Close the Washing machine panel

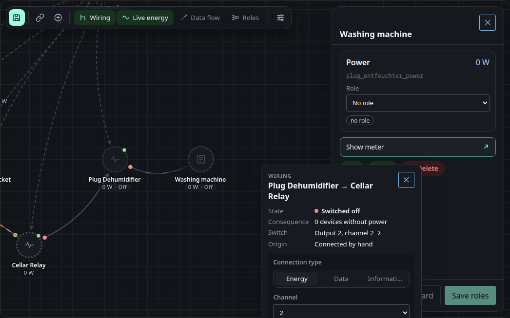(x=487, y=23)
